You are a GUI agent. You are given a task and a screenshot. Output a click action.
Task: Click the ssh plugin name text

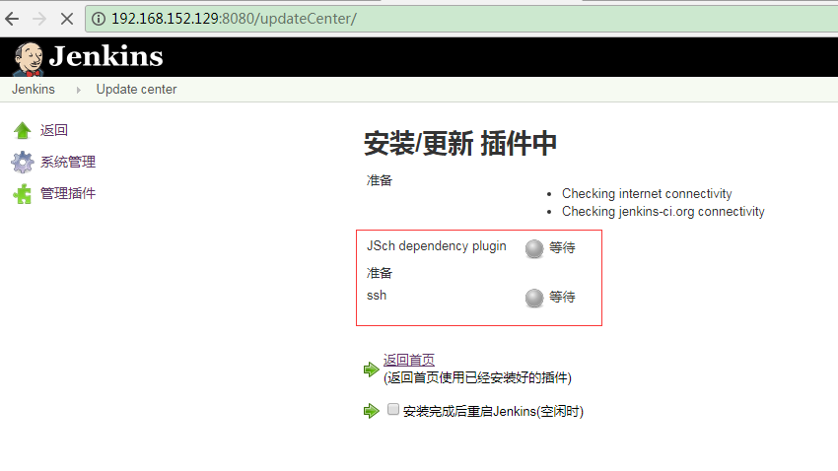tap(377, 296)
